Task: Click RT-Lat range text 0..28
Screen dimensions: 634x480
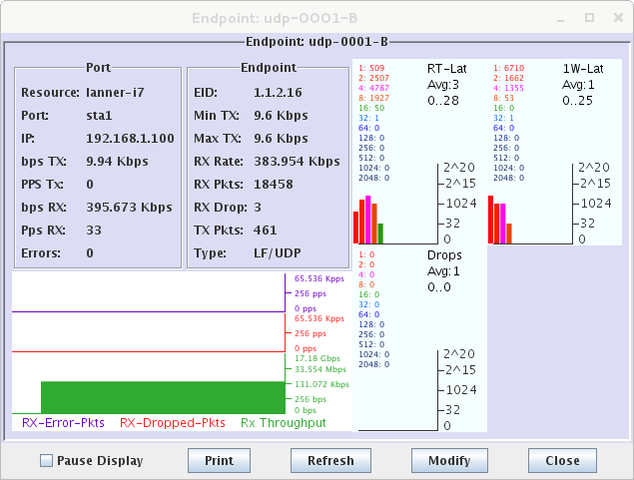Action: point(443,100)
